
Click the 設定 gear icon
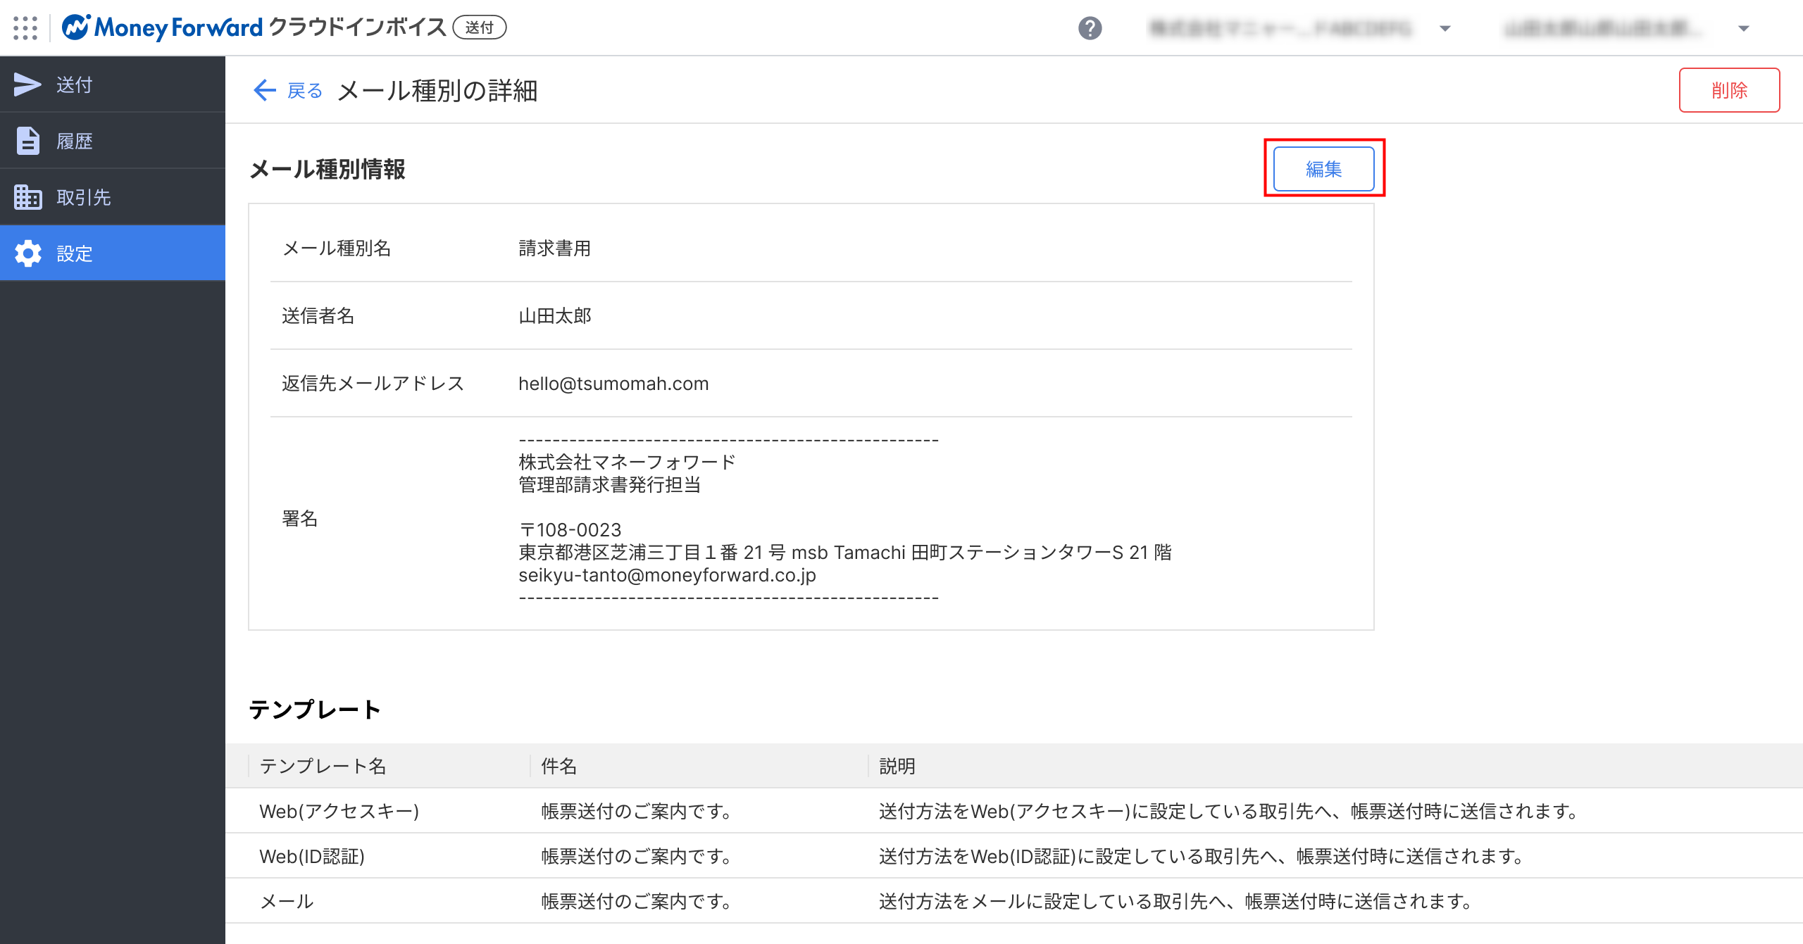(x=27, y=253)
